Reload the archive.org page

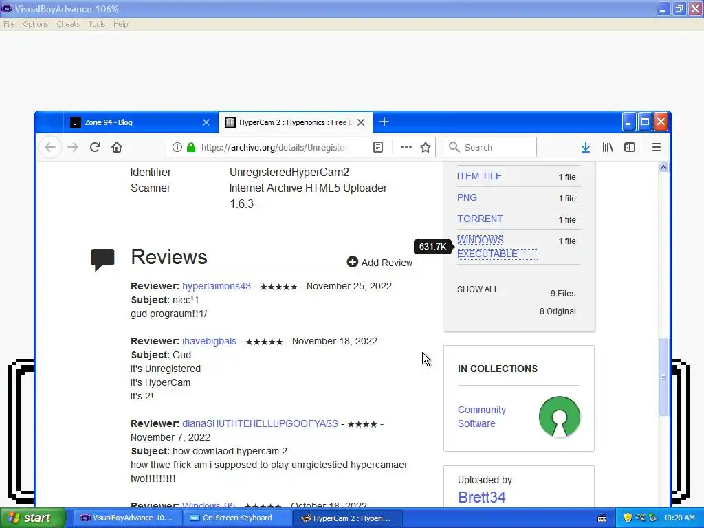[95, 147]
